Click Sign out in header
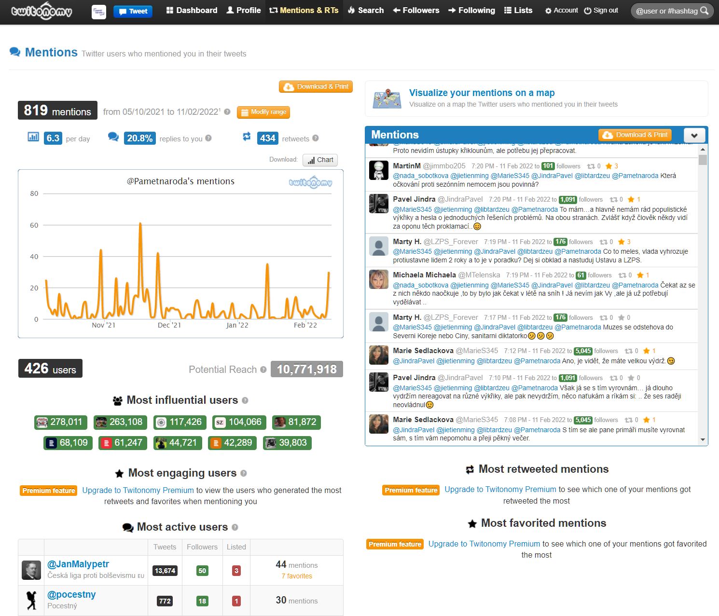 click(601, 10)
